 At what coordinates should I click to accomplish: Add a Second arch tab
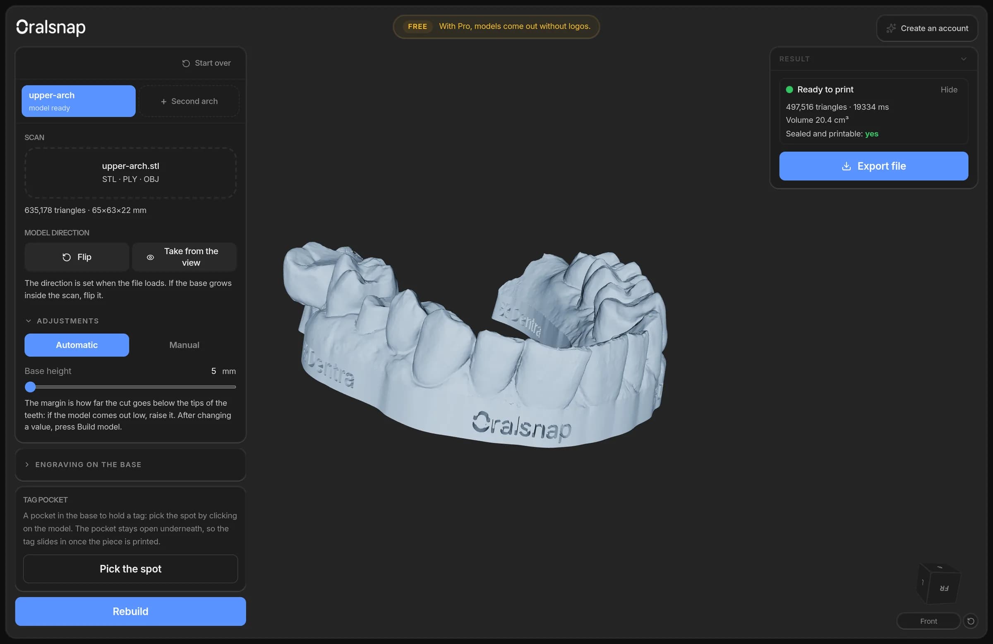click(x=189, y=101)
